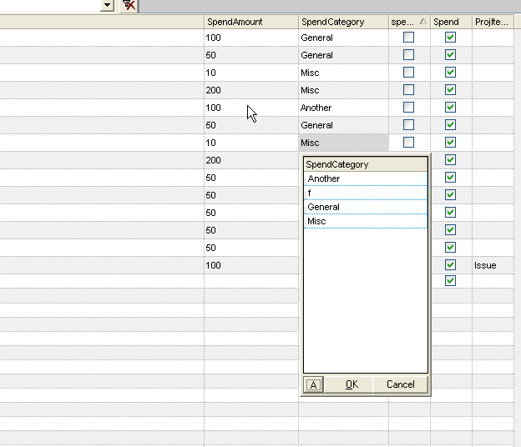Select the highlighted Misc cell in the grid
This screenshot has width=521, height=447.
pyautogui.click(x=343, y=143)
